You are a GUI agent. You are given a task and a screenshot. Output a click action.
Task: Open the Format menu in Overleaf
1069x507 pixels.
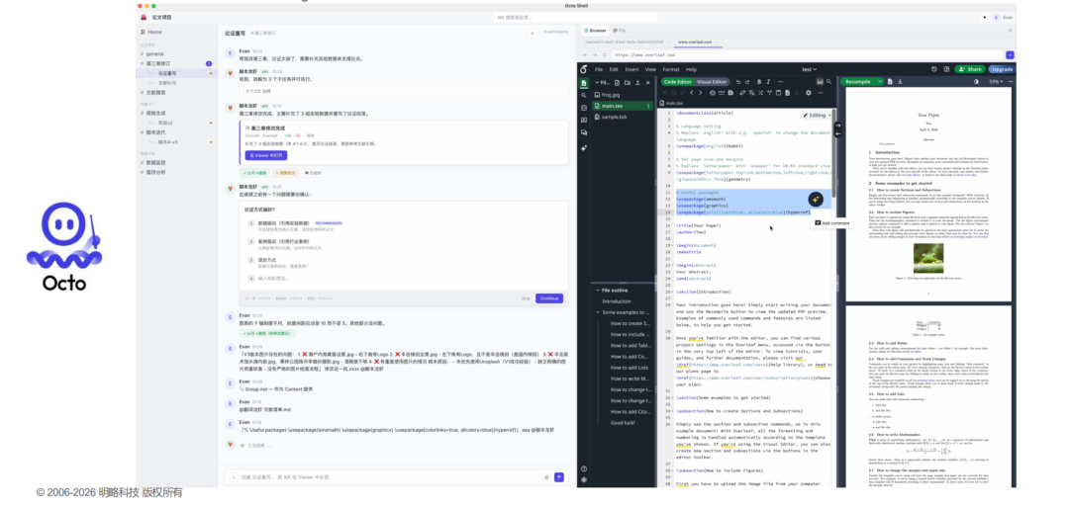(x=671, y=69)
